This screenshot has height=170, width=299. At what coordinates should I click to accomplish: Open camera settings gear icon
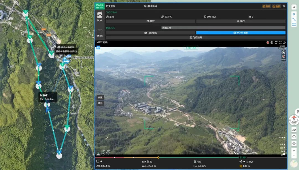tap(272, 42)
